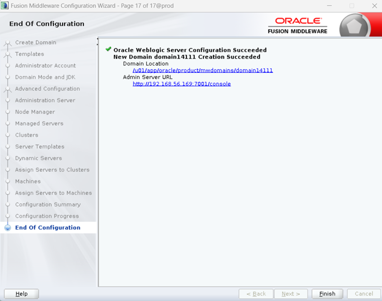Click the disabled Back button
This screenshot has height=301, width=382.
click(x=256, y=294)
